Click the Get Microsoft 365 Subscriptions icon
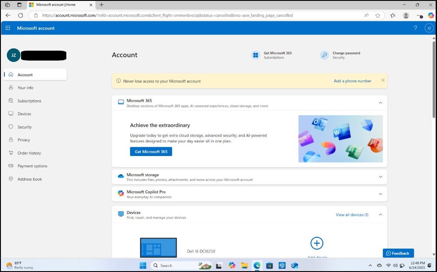This screenshot has height=272, width=437. tap(255, 55)
